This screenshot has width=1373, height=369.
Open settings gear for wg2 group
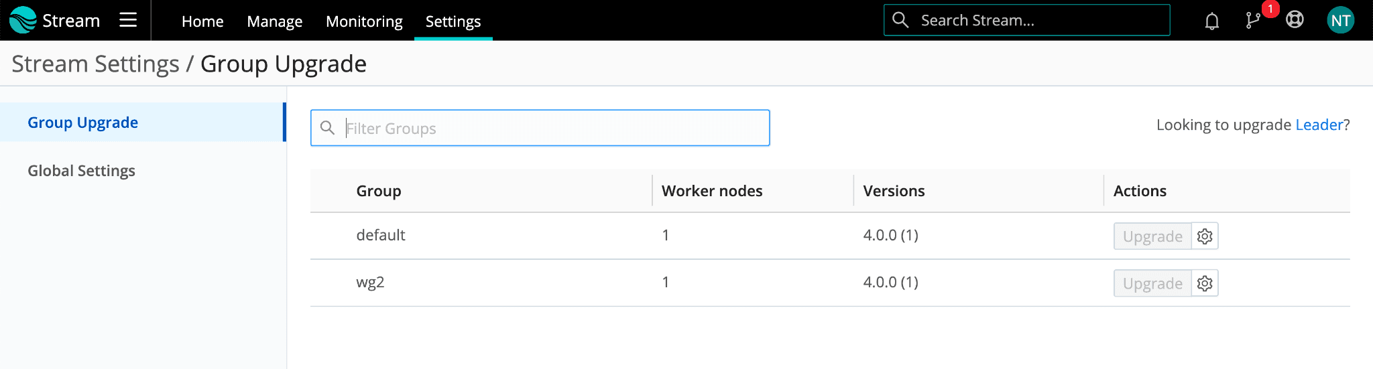(x=1205, y=283)
